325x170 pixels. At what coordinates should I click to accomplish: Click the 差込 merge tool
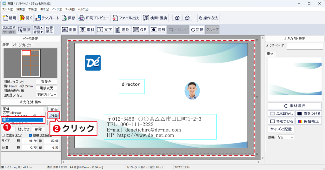click(123, 30)
